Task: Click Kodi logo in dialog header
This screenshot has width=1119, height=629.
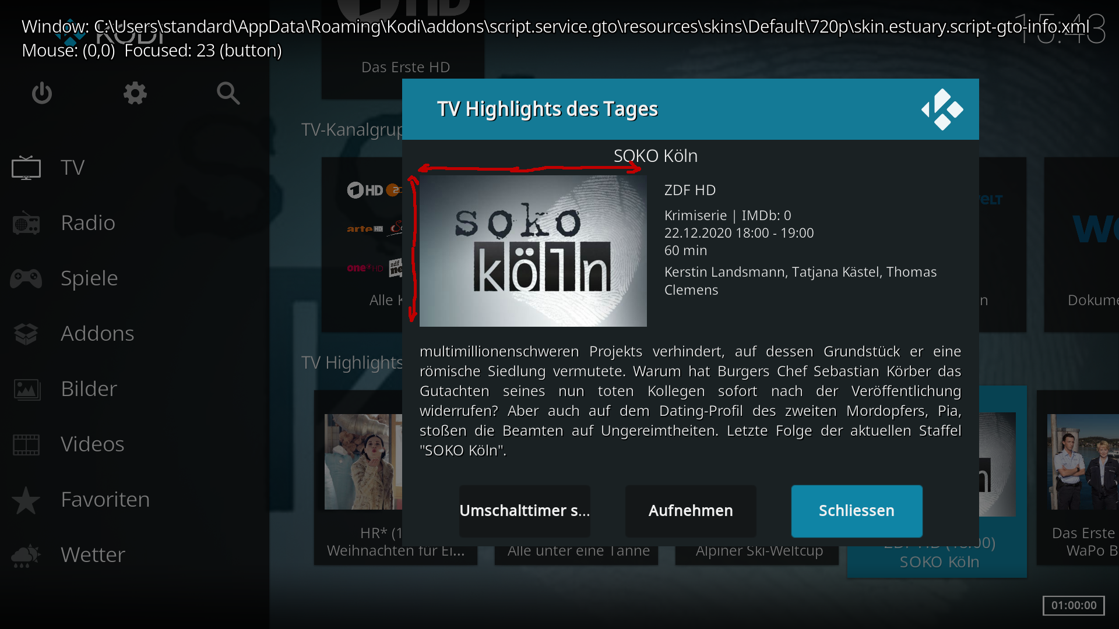Action: click(942, 109)
